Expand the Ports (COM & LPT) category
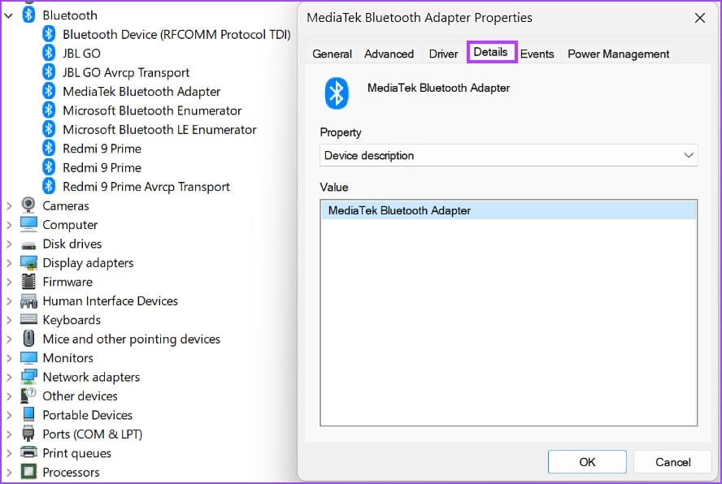This screenshot has height=484, width=722. (x=9, y=434)
